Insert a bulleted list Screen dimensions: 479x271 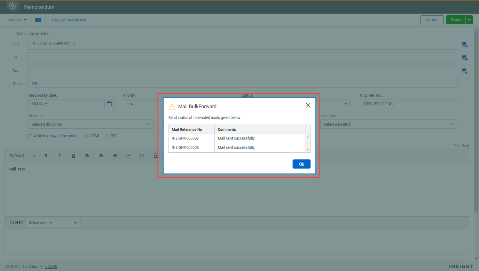pyautogui.click(x=128, y=156)
